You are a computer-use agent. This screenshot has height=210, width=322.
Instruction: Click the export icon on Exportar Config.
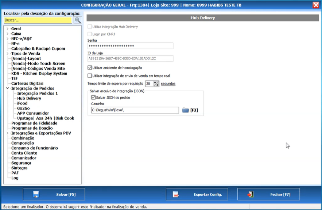176,194
